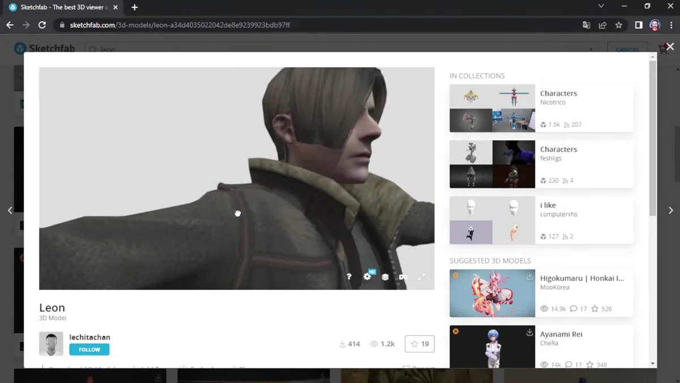
Task: Click the Cancel button in header
Action: 627,49
